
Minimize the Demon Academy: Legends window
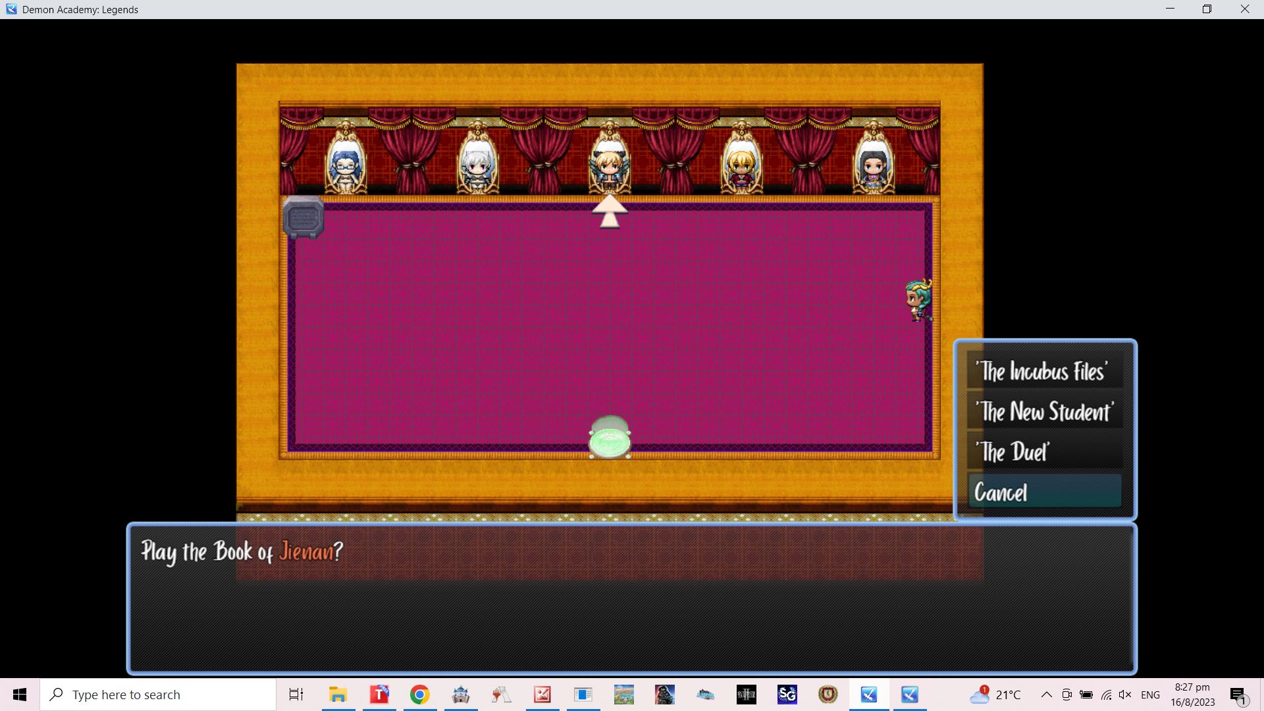(1170, 9)
